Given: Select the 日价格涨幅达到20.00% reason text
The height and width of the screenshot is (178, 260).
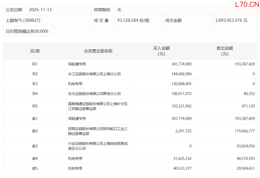Looking at the screenshot, I should click(27, 31).
